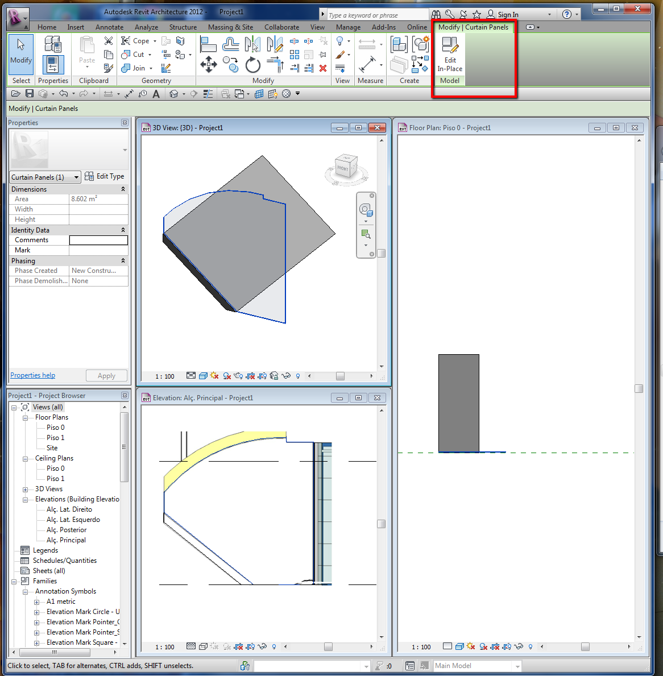Open the Properties help link

33,375
